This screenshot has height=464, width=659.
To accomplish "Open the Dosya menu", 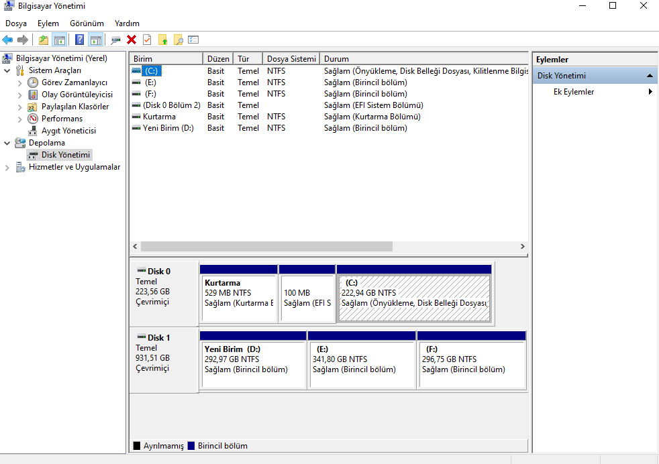I will click(x=16, y=23).
